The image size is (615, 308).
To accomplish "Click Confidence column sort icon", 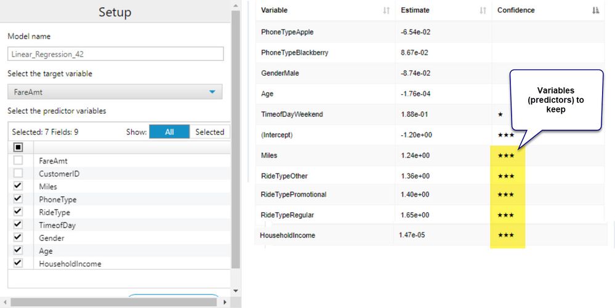I will (596, 10).
